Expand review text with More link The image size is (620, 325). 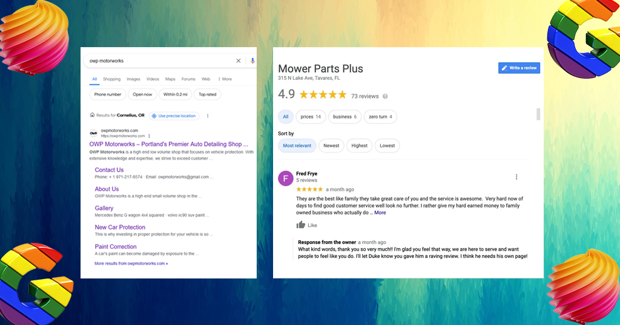coord(380,213)
